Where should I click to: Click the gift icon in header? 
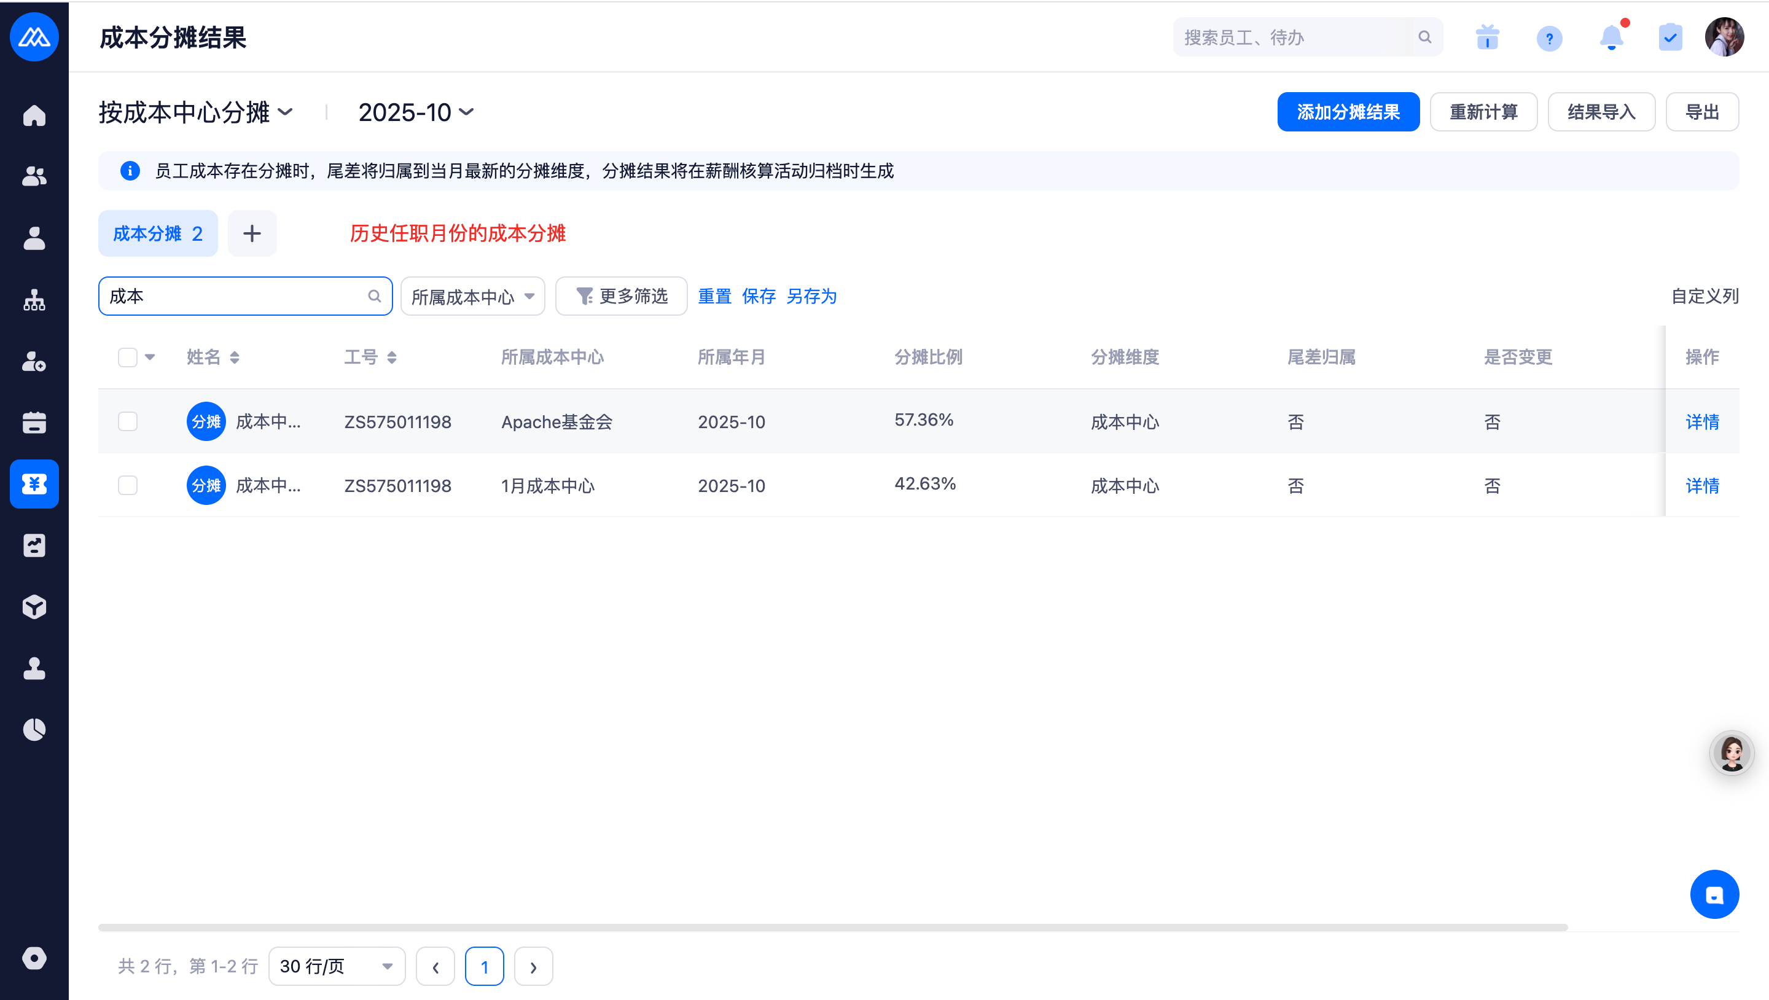point(1488,37)
